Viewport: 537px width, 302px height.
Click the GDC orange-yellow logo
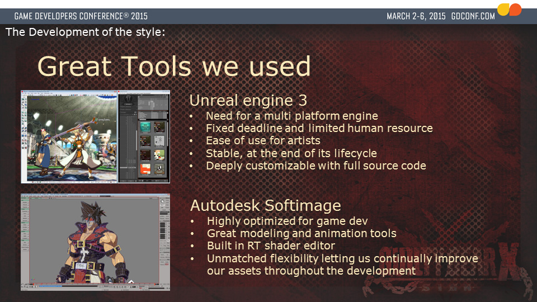(509, 10)
